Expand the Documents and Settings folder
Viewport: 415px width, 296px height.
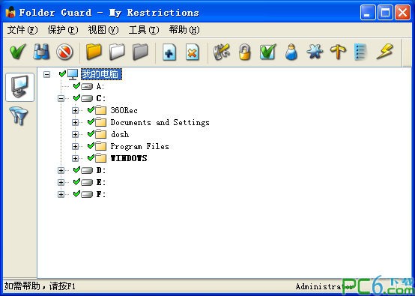tap(75, 122)
